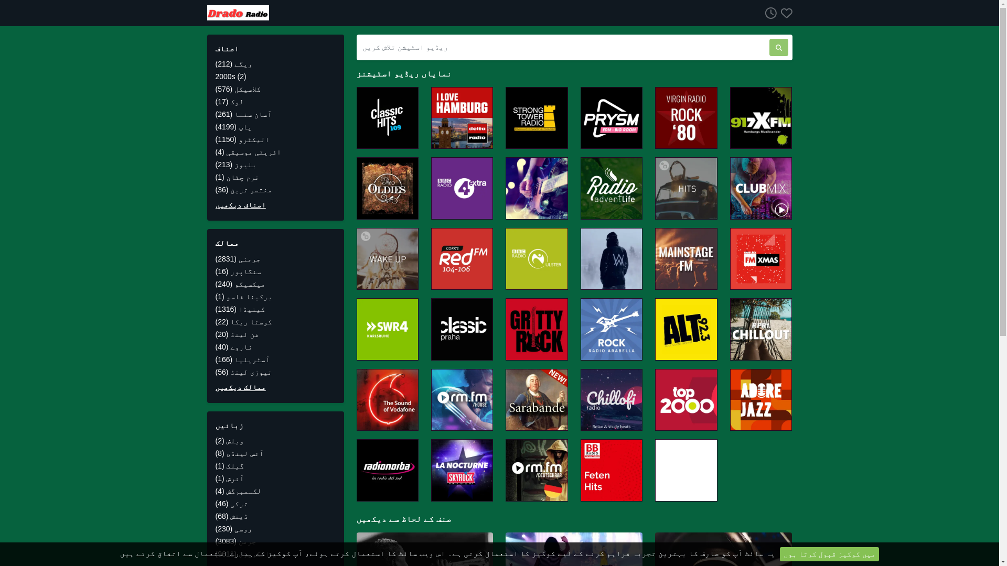Open I Love Hamburg delta radio tile

[x=462, y=118]
